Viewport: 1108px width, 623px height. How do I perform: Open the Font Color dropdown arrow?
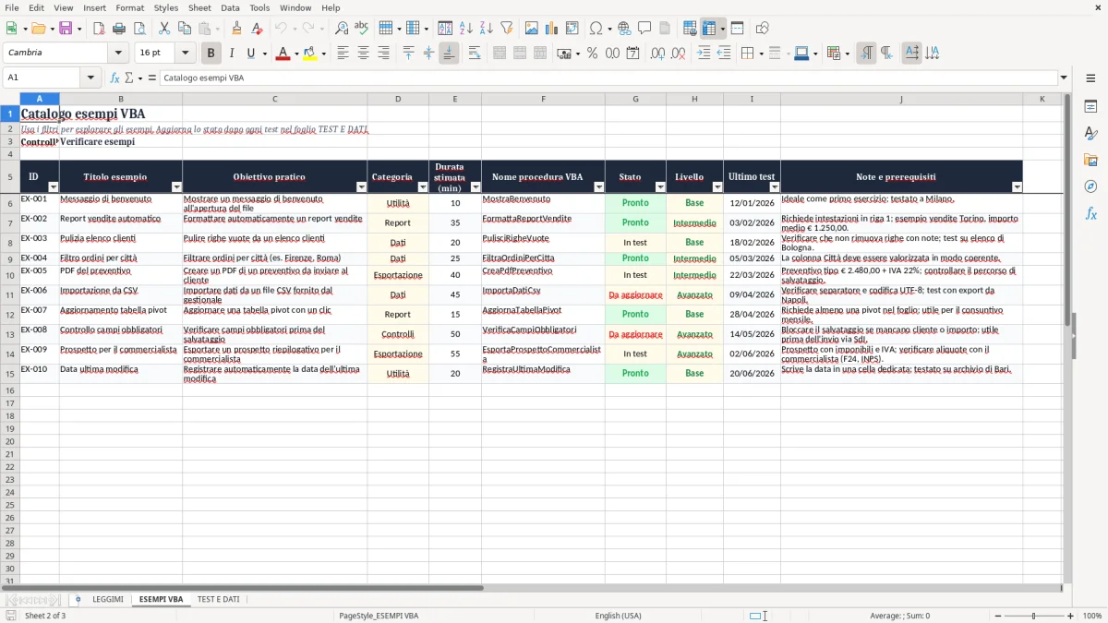tap(295, 54)
